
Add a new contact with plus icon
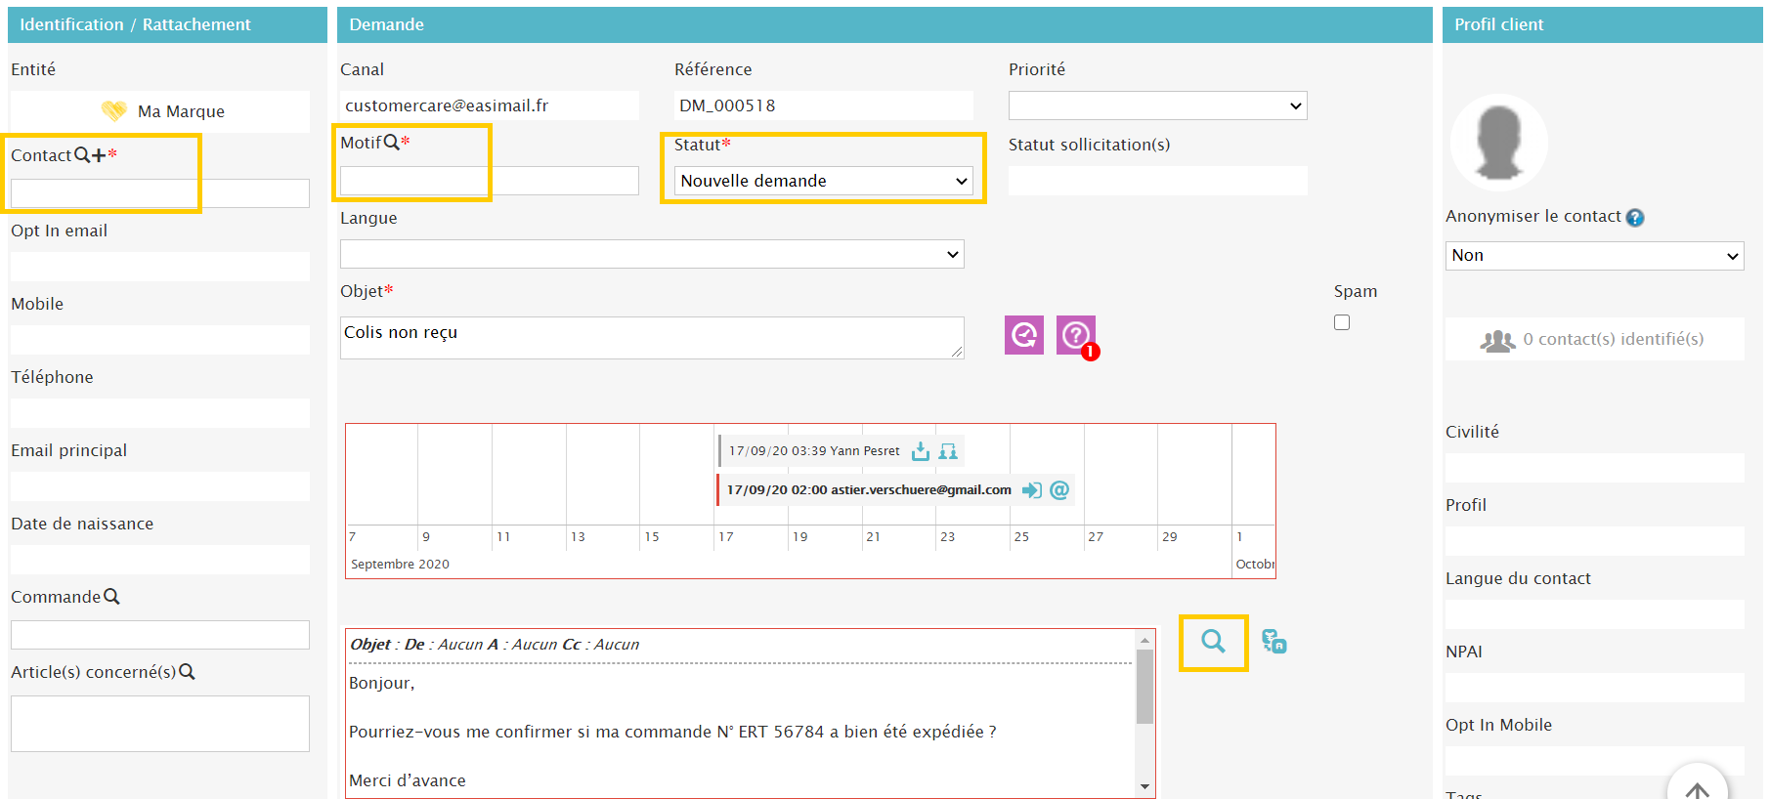tap(99, 155)
